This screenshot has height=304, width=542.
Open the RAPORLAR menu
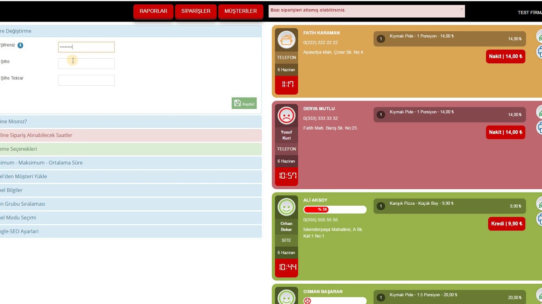point(153,11)
